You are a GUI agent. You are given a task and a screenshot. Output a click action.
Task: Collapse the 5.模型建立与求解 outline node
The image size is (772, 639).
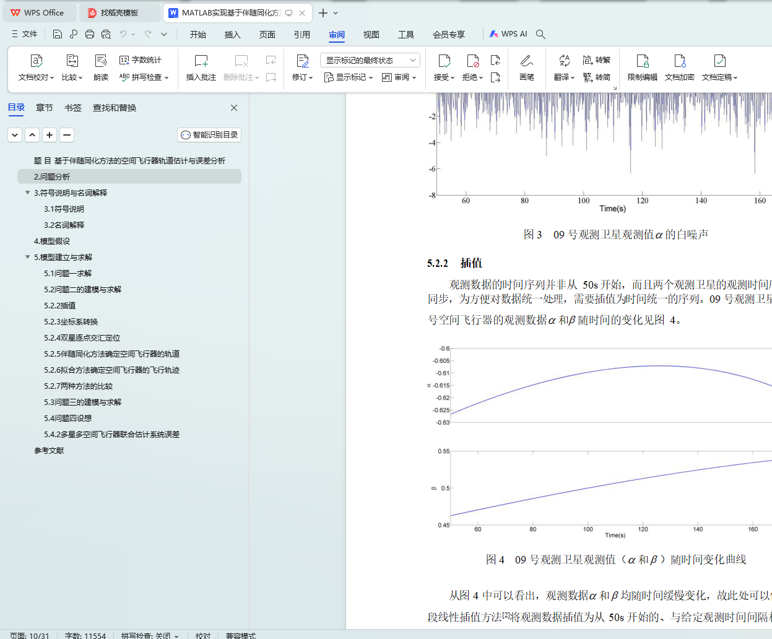coord(27,257)
